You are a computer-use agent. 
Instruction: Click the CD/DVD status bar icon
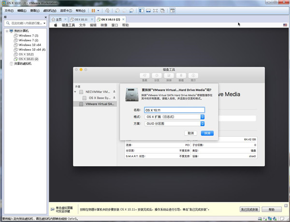coord(265,219)
